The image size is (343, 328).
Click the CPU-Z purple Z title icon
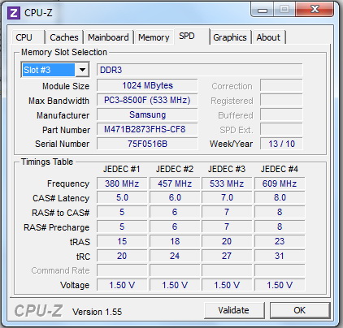coord(14,13)
